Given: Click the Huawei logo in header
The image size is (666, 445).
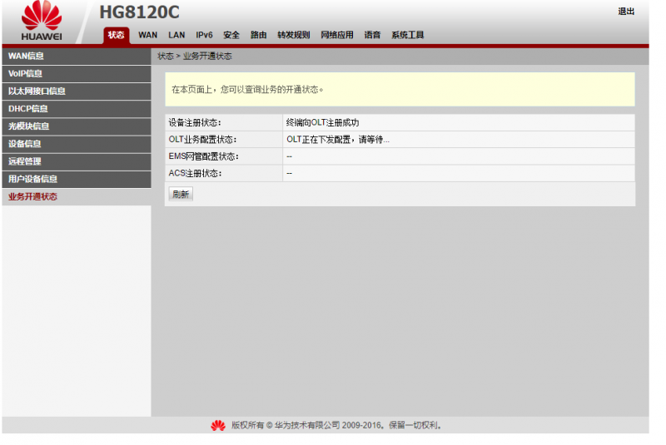Looking at the screenshot, I should tap(42, 22).
